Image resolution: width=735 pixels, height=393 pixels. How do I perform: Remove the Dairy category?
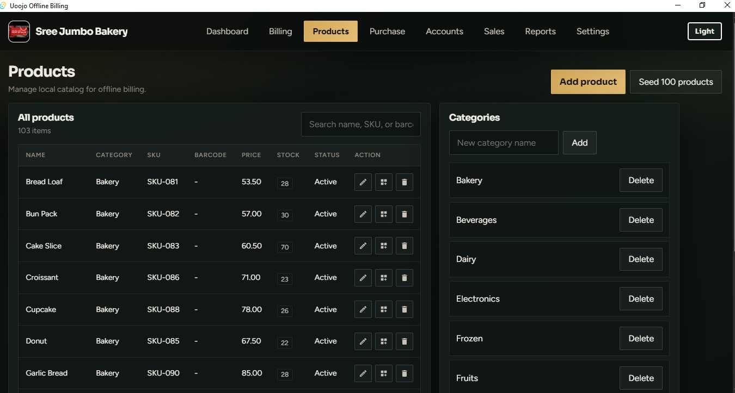click(x=641, y=259)
